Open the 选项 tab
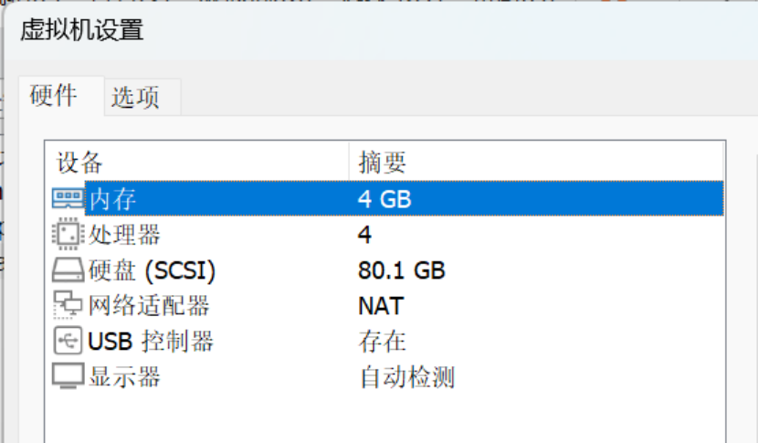 click(x=135, y=98)
